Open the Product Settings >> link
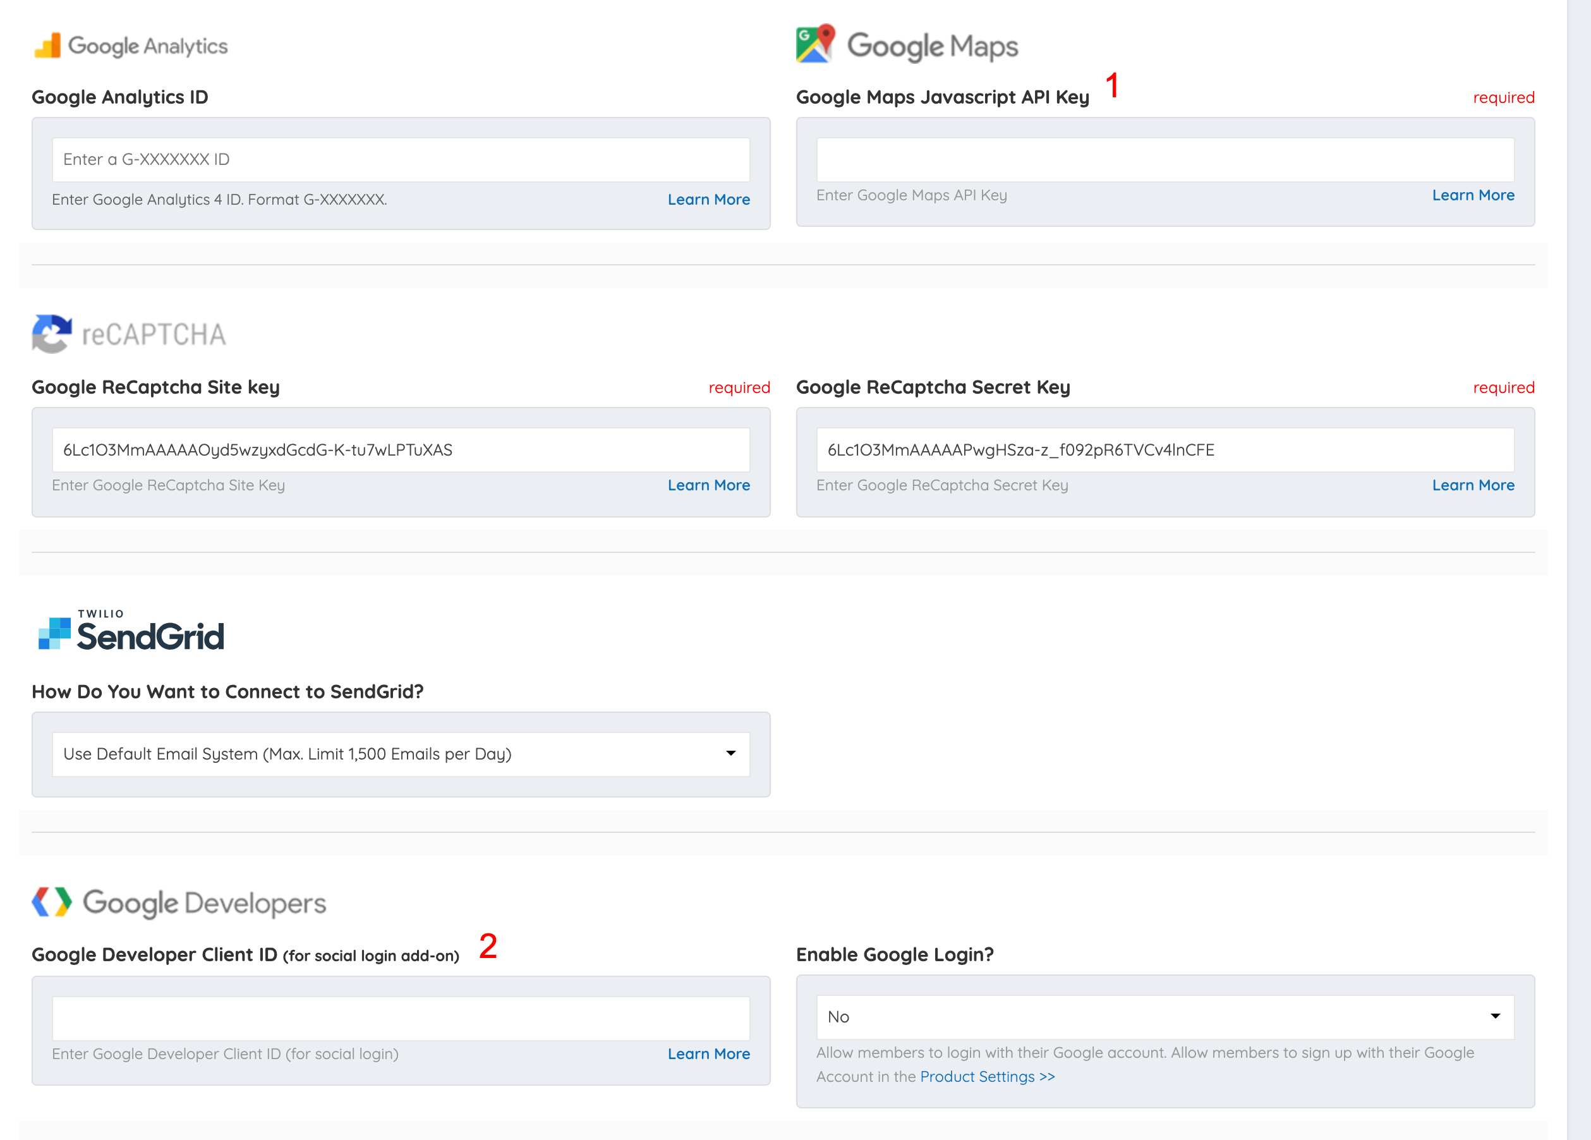Screen dimensions: 1591x1140 pyautogui.click(x=987, y=1077)
